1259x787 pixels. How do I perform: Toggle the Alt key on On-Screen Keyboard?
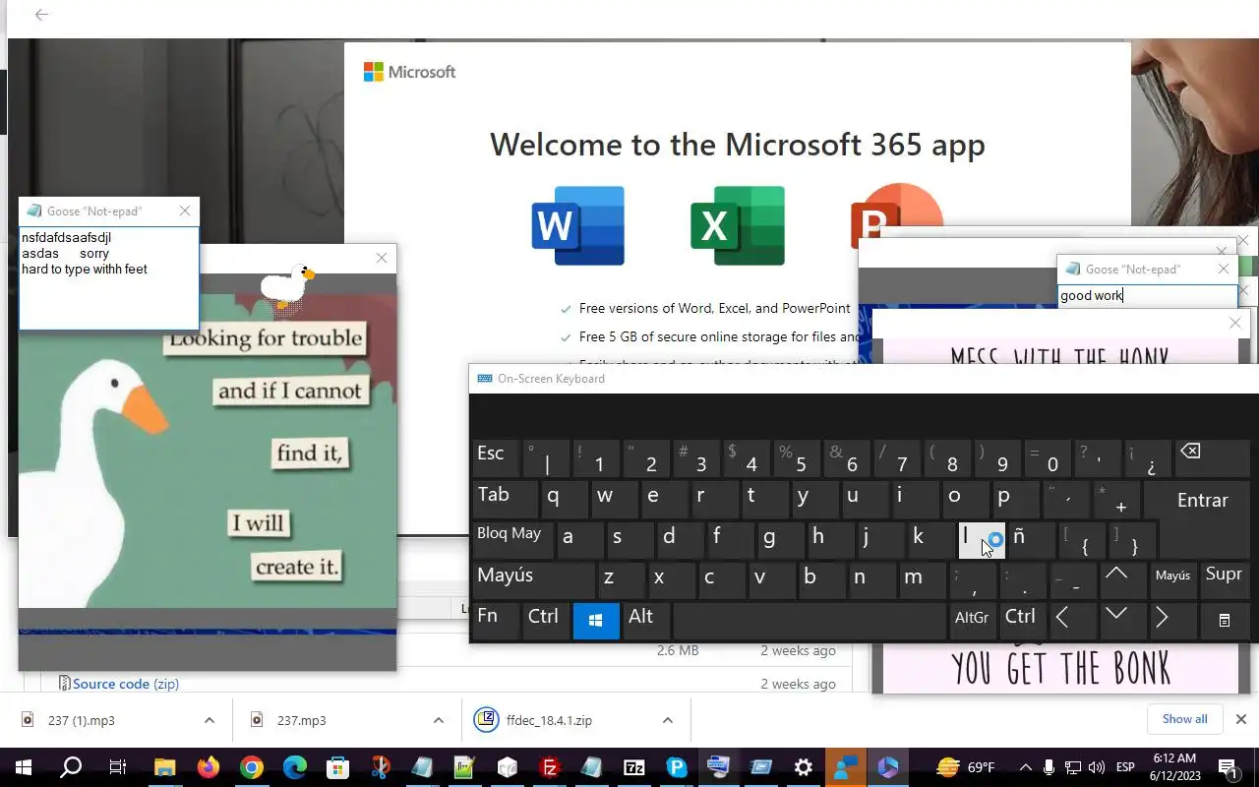[x=646, y=621]
